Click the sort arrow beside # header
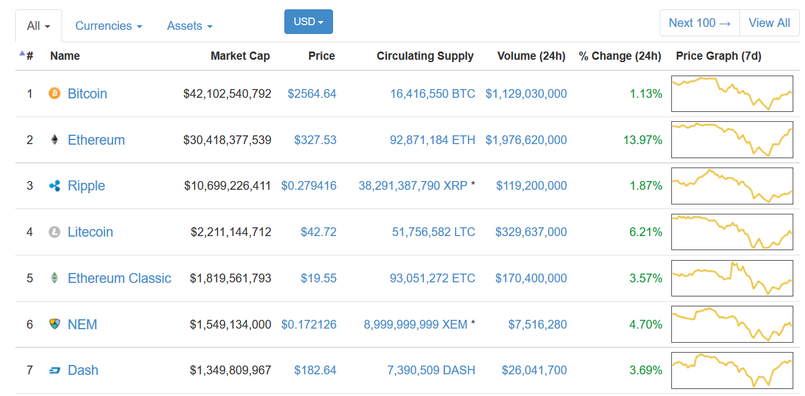Viewport: 805px width, 396px height. click(22, 53)
